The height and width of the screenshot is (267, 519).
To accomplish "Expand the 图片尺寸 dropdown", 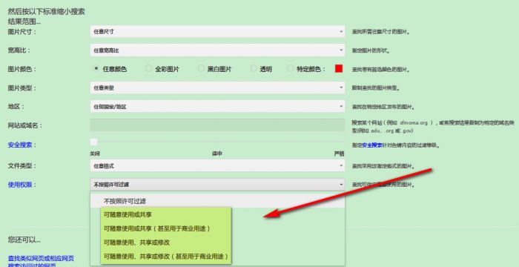I will pos(217,32).
